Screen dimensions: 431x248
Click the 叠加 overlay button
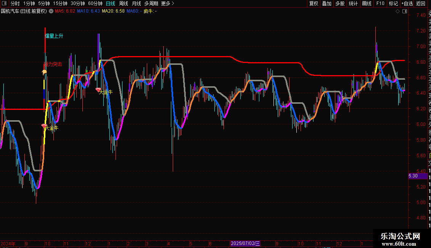click(x=327, y=3)
